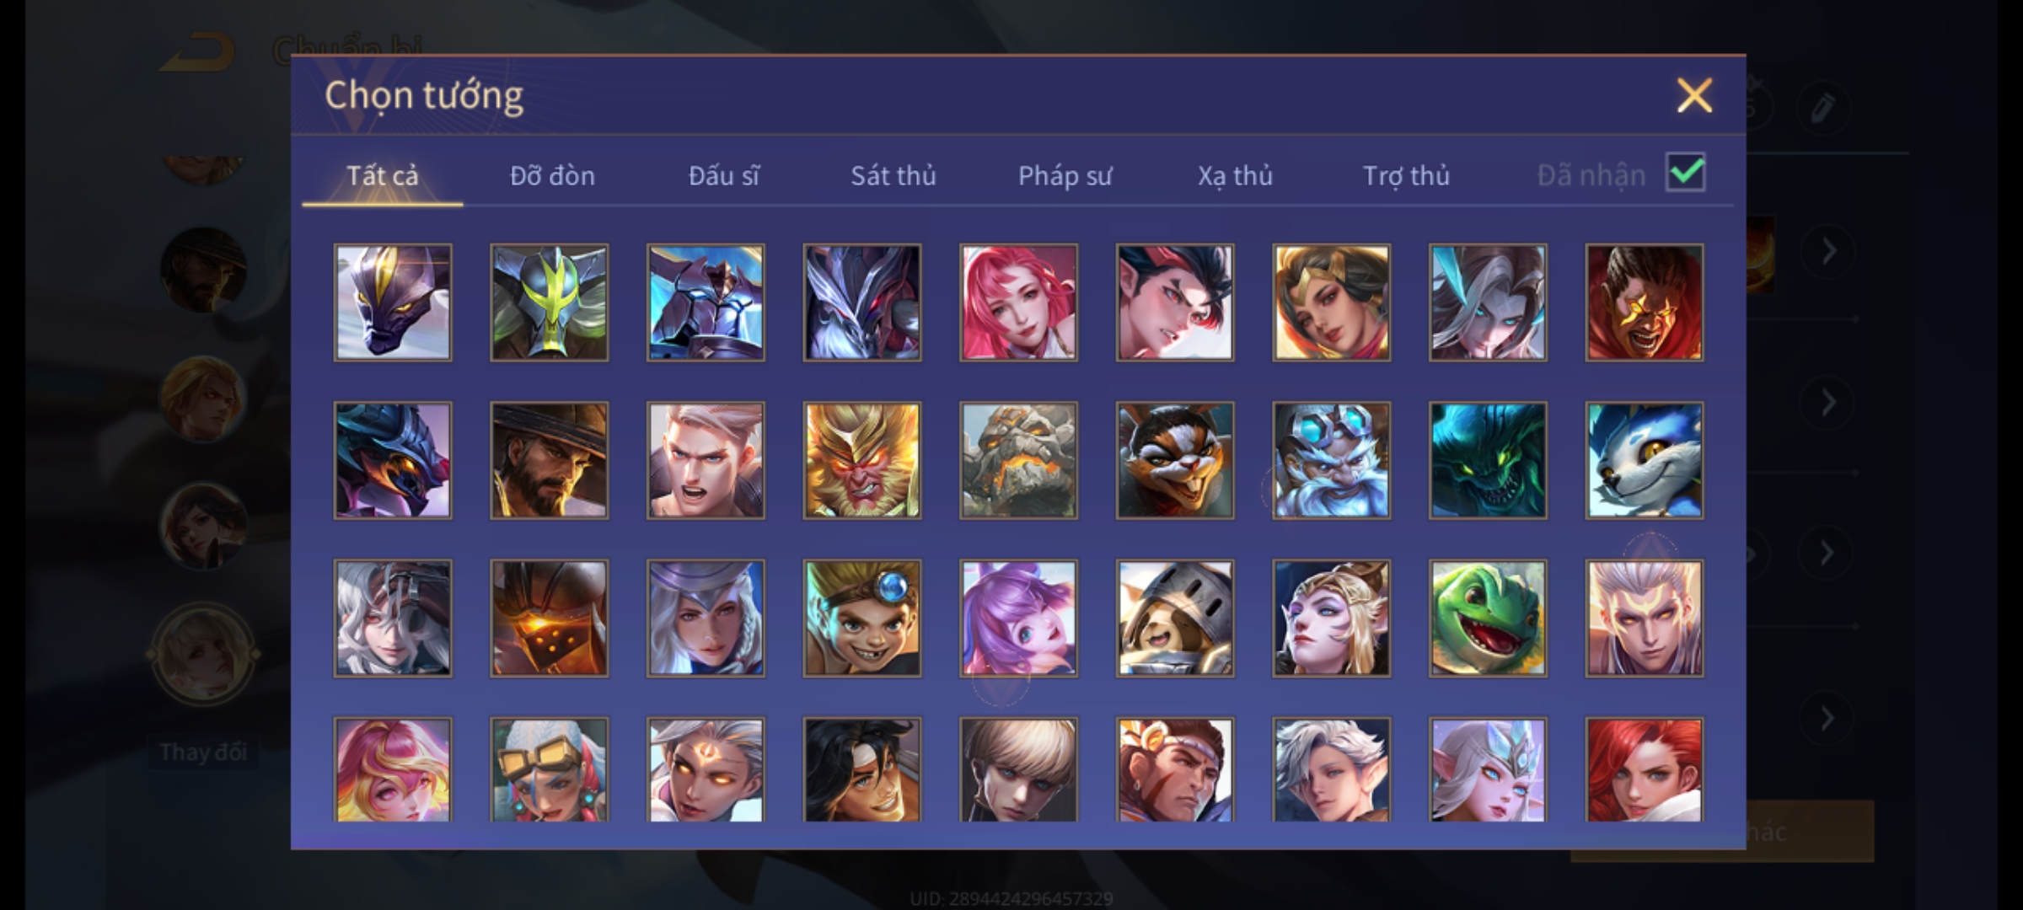Open the Xạ thủ tab
This screenshot has height=910, width=2023.
(1235, 175)
